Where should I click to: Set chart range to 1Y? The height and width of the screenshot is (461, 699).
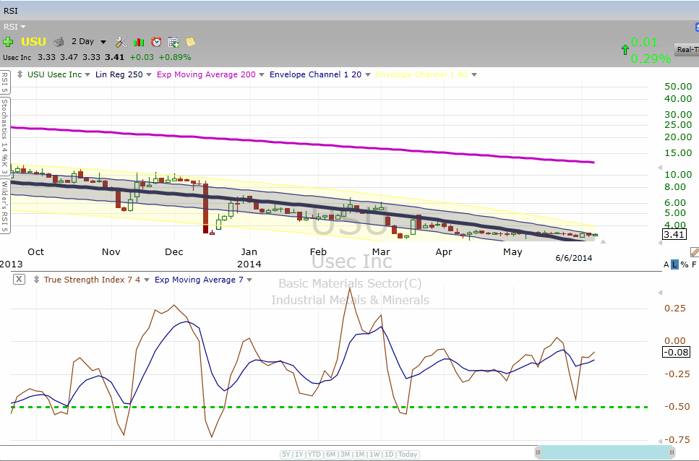click(x=299, y=454)
